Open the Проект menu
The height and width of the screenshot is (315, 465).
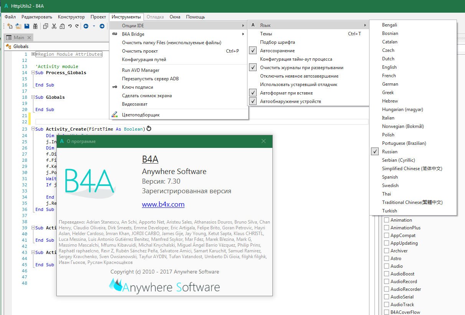[x=98, y=17]
